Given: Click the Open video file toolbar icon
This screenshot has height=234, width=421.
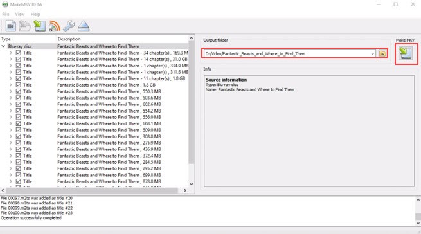Looking at the screenshot, I should click(x=10, y=26).
